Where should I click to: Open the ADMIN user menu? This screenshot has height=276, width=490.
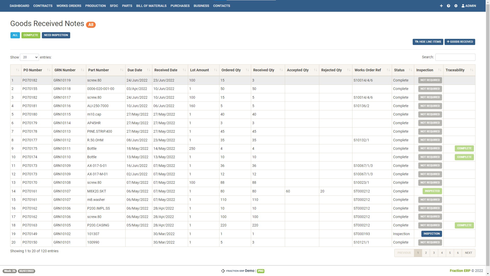pos(469,6)
